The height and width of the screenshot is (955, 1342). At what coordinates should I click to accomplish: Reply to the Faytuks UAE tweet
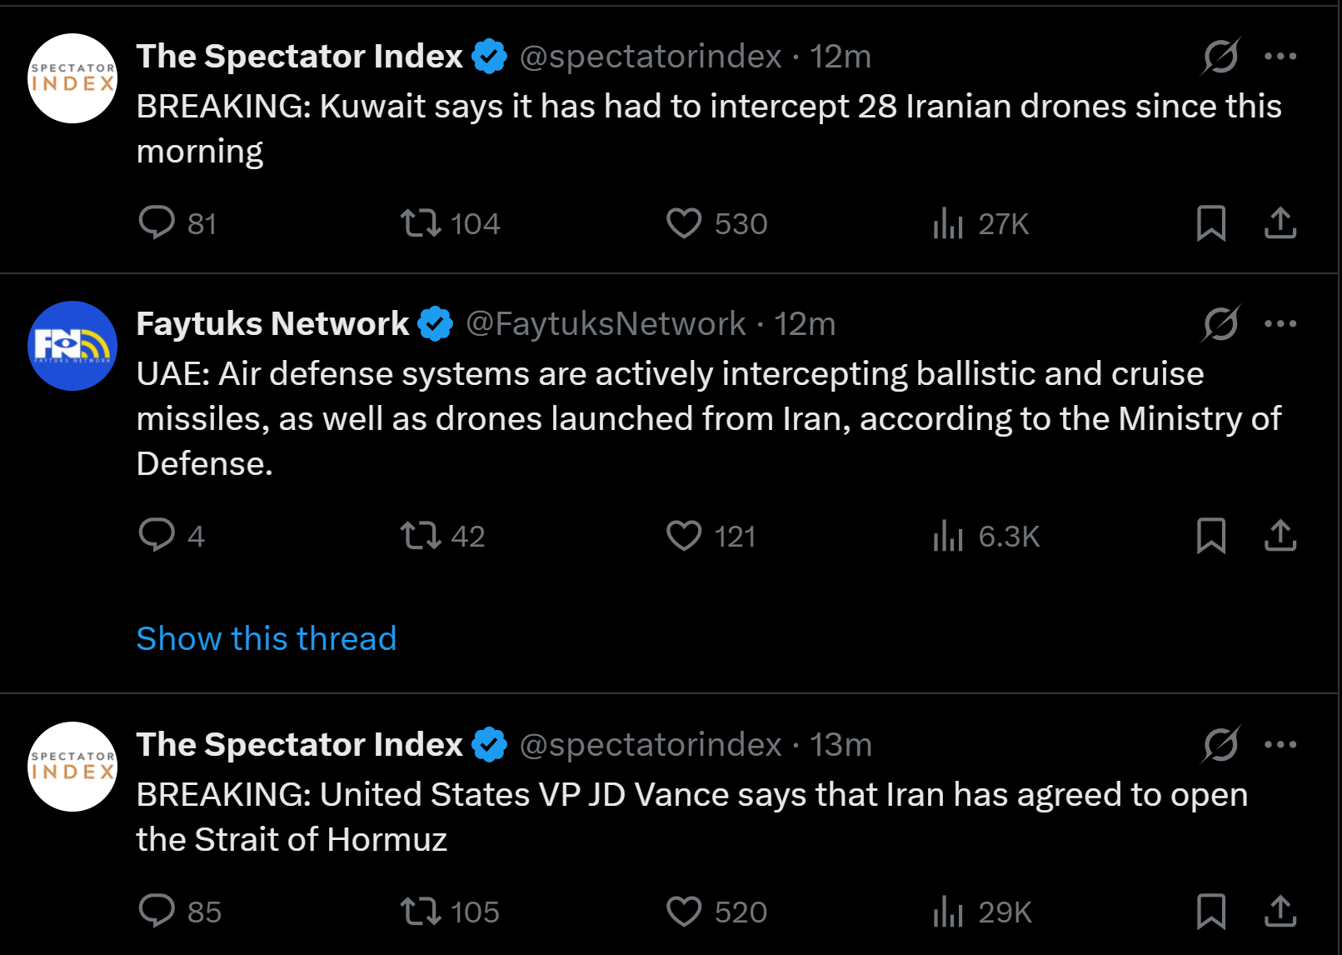click(x=157, y=536)
